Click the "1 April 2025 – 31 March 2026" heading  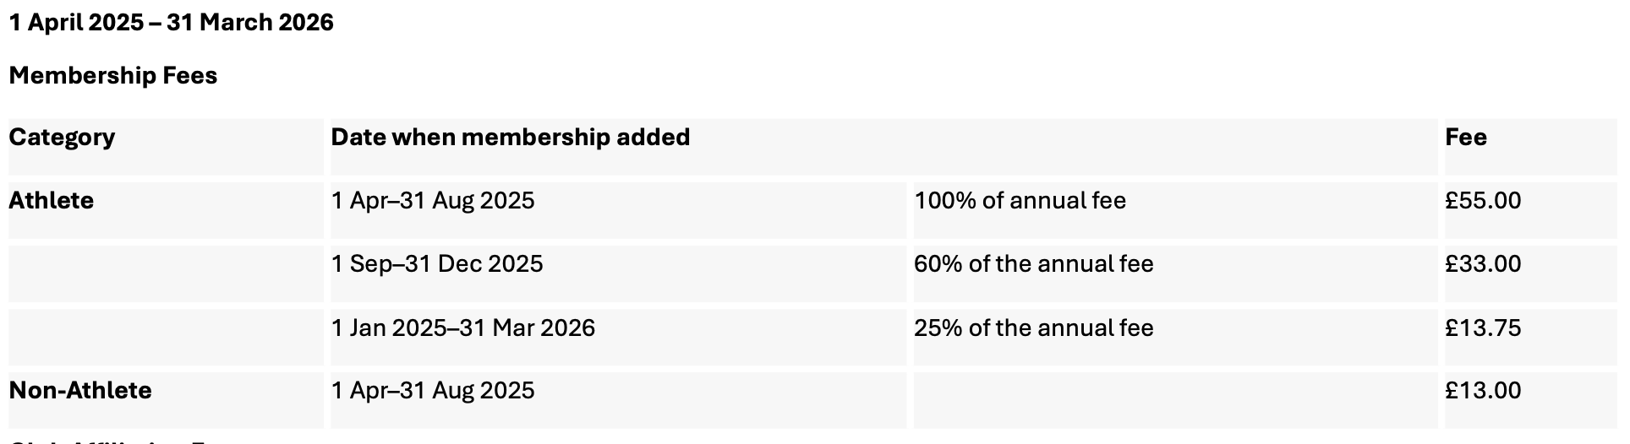[171, 23]
